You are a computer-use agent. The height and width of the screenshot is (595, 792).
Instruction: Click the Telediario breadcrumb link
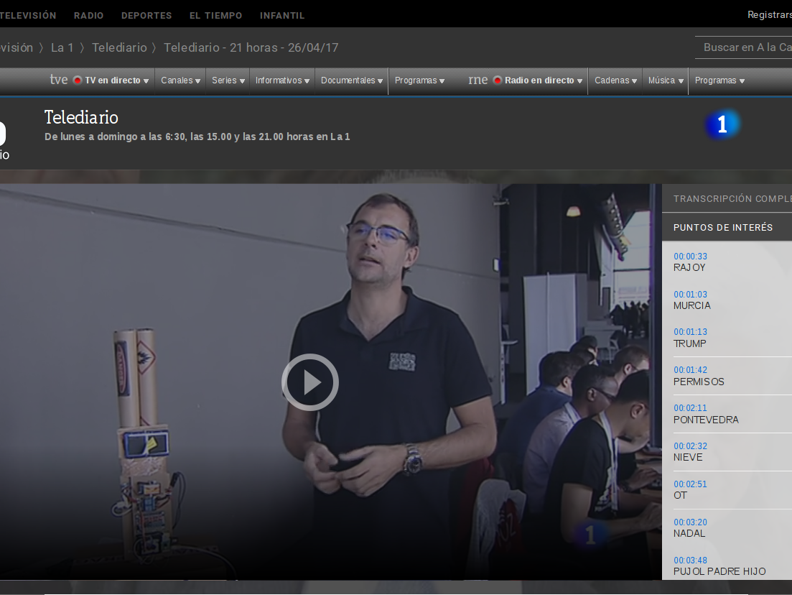tap(119, 47)
